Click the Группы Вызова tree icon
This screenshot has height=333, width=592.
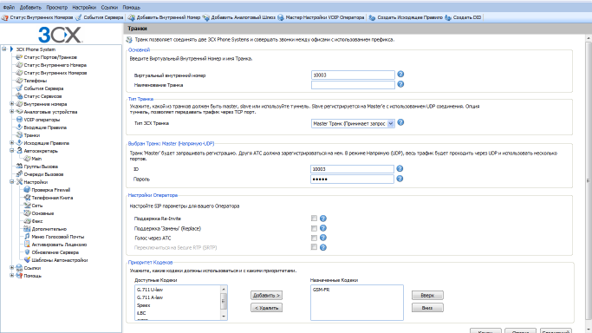(x=19, y=166)
